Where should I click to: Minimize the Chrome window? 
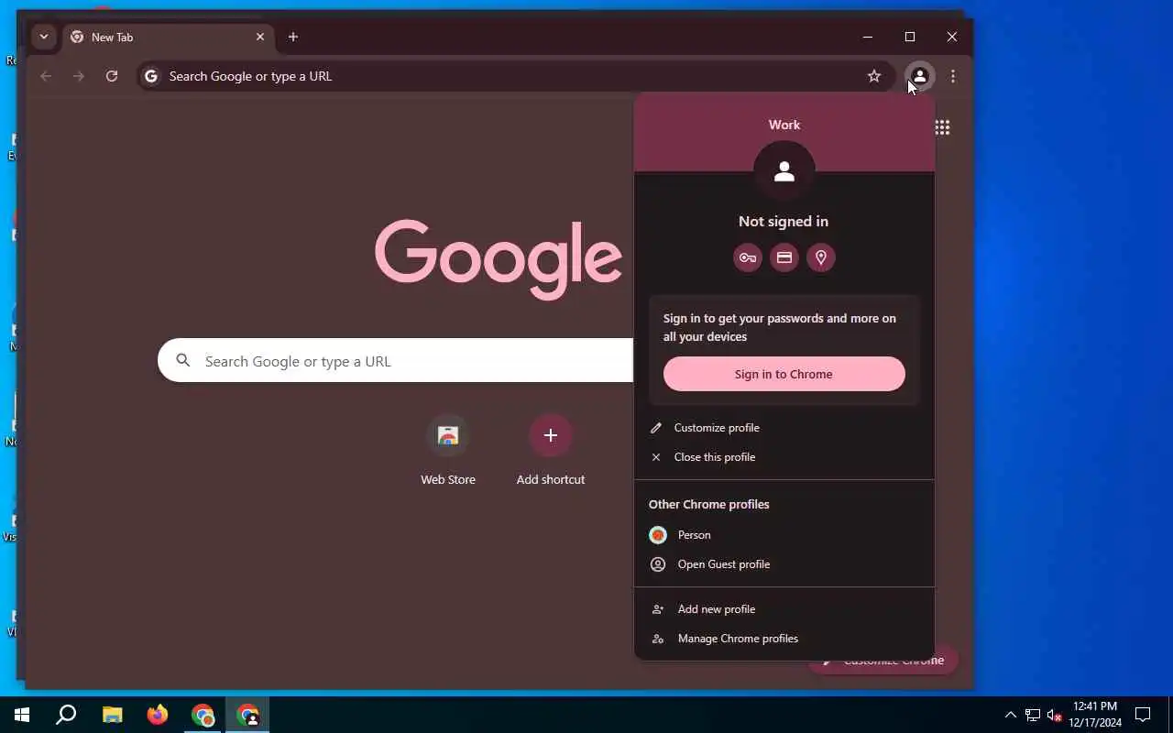click(868, 37)
